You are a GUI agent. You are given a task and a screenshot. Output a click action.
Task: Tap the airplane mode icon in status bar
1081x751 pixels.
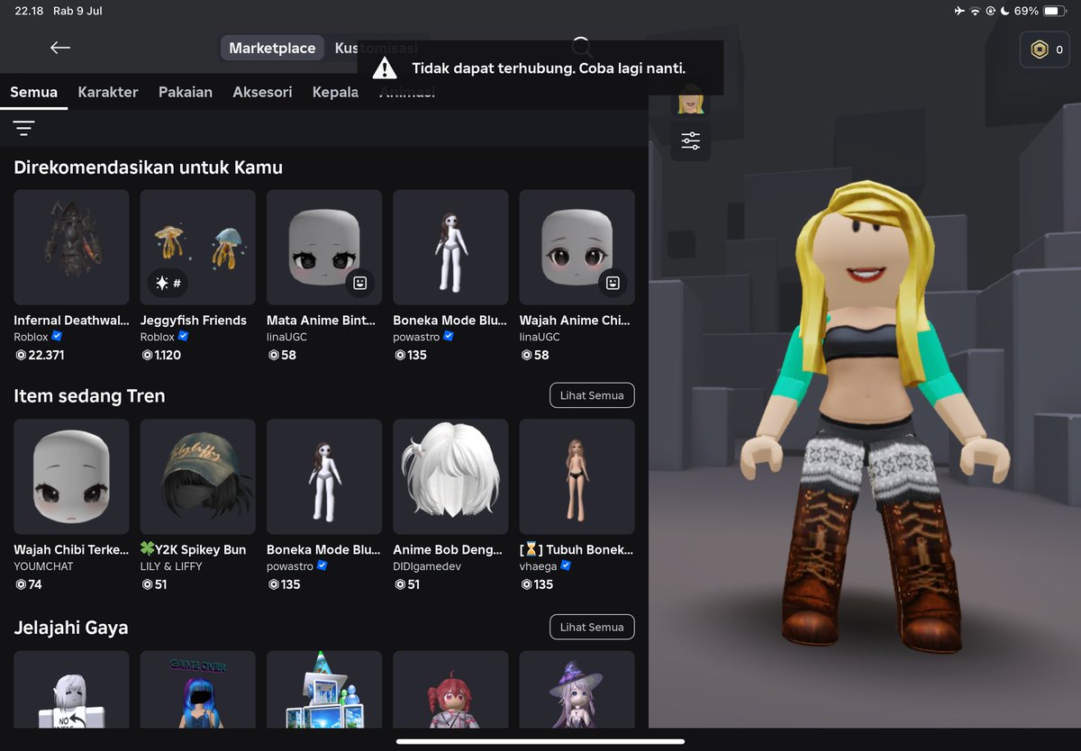(958, 11)
